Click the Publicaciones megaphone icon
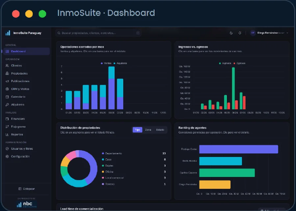Viewport: 296px width, 211px height. 7,81
